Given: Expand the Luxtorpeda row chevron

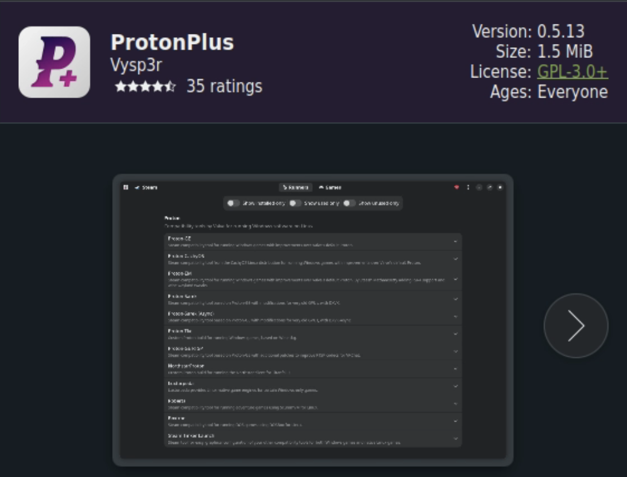Looking at the screenshot, I should 455,386.
